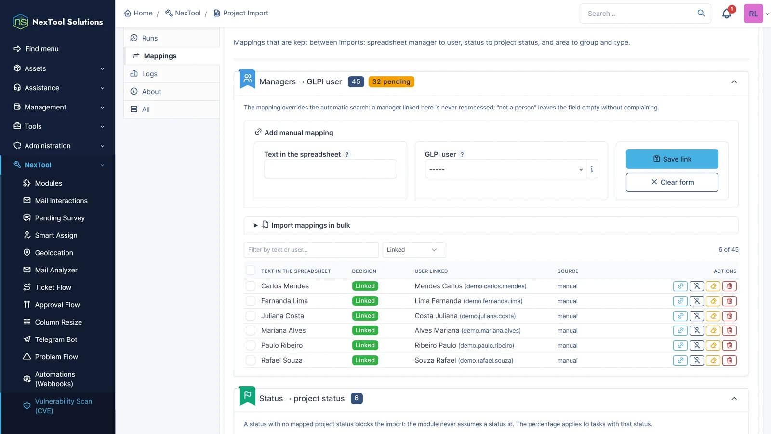Select all rows with header checkbox
Image resolution: width=771 pixels, height=434 pixels.
(251, 271)
